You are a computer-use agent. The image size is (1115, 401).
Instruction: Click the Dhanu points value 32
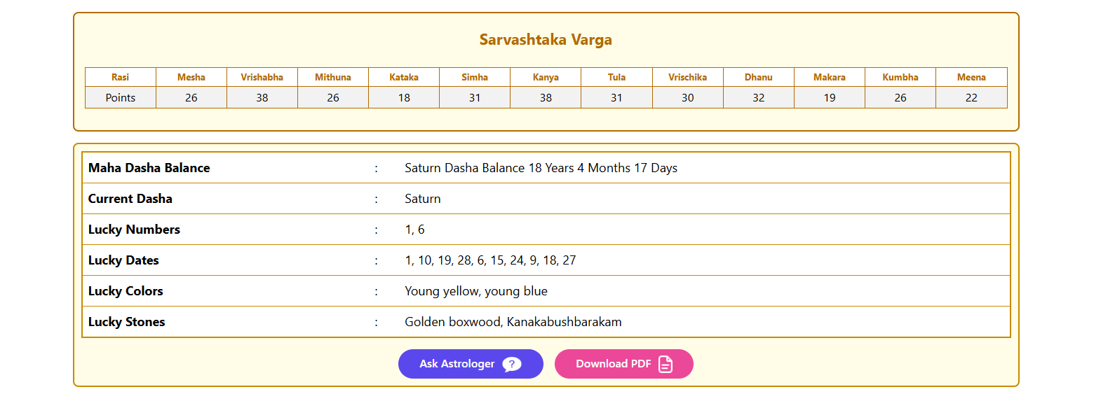(759, 97)
